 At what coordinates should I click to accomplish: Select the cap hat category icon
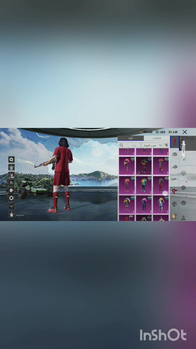point(174,167)
